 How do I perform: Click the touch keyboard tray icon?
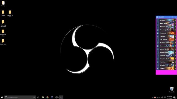pos(165,97)
